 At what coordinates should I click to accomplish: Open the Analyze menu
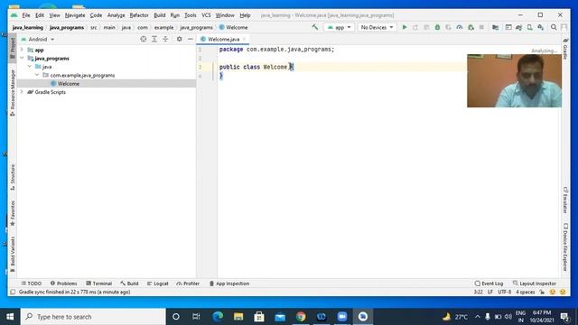(116, 15)
